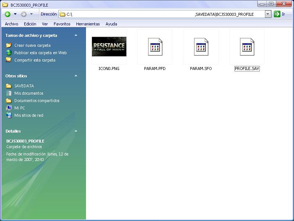Open the Favoritos menu
The height and width of the screenshot is (221, 294).
(x=62, y=24)
